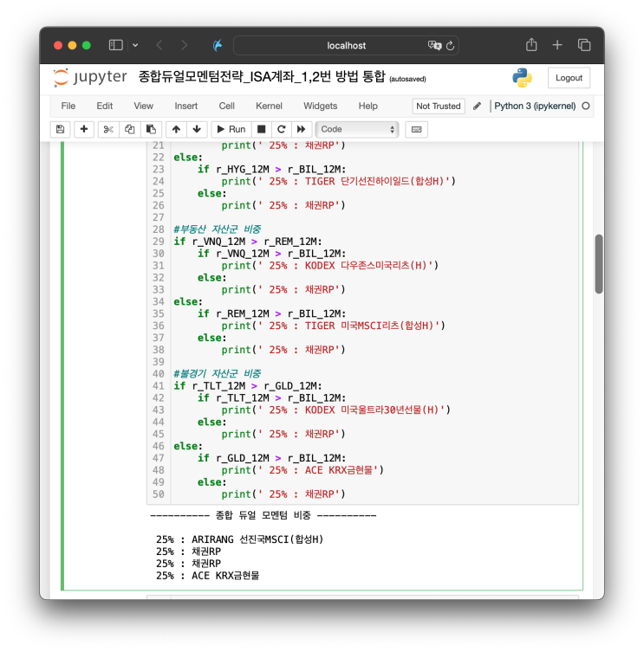The height and width of the screenshot is (652, 644).
Task: Click the comment '#불경기 자산군 비중'
Action: [217, 373]
